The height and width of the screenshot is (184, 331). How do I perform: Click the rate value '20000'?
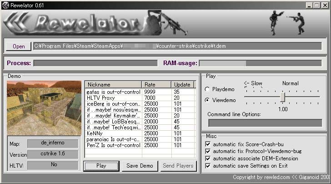click(151, 122)
